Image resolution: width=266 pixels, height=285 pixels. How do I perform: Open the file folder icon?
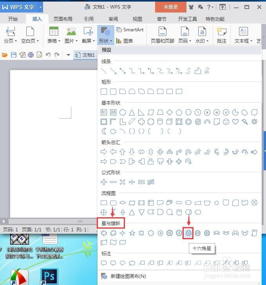click(x=5, y=55)
